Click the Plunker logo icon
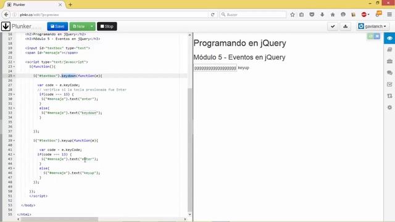The width and height of the screenshot is (395, 222). click(x=6, y=26)
